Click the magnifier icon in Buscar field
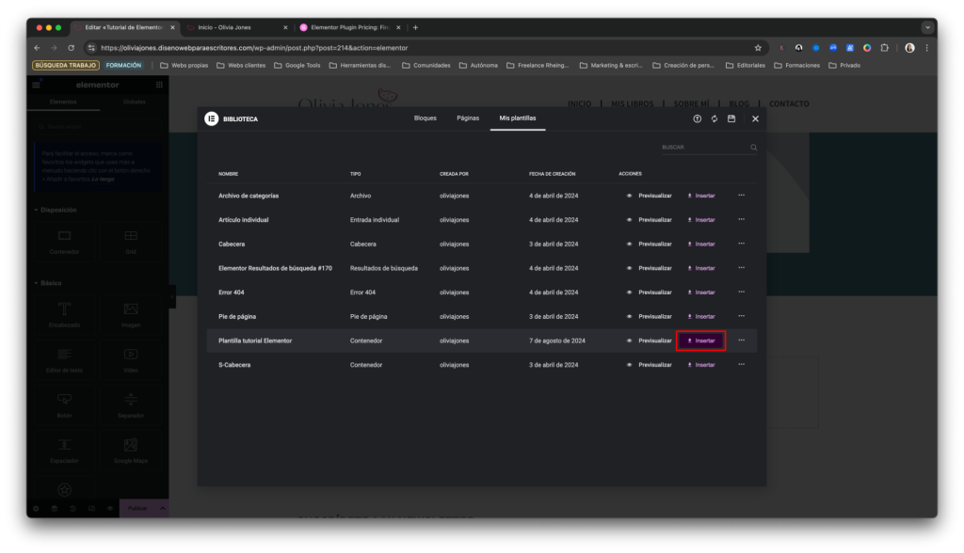Viewport: 964px width, 553px height. click(x=753, y=148)
